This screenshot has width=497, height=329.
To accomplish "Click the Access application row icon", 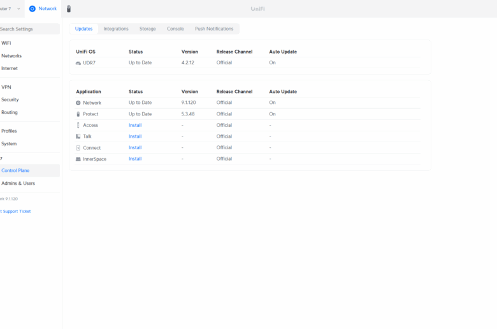I will pyautogui.click(x=78, y=126).
